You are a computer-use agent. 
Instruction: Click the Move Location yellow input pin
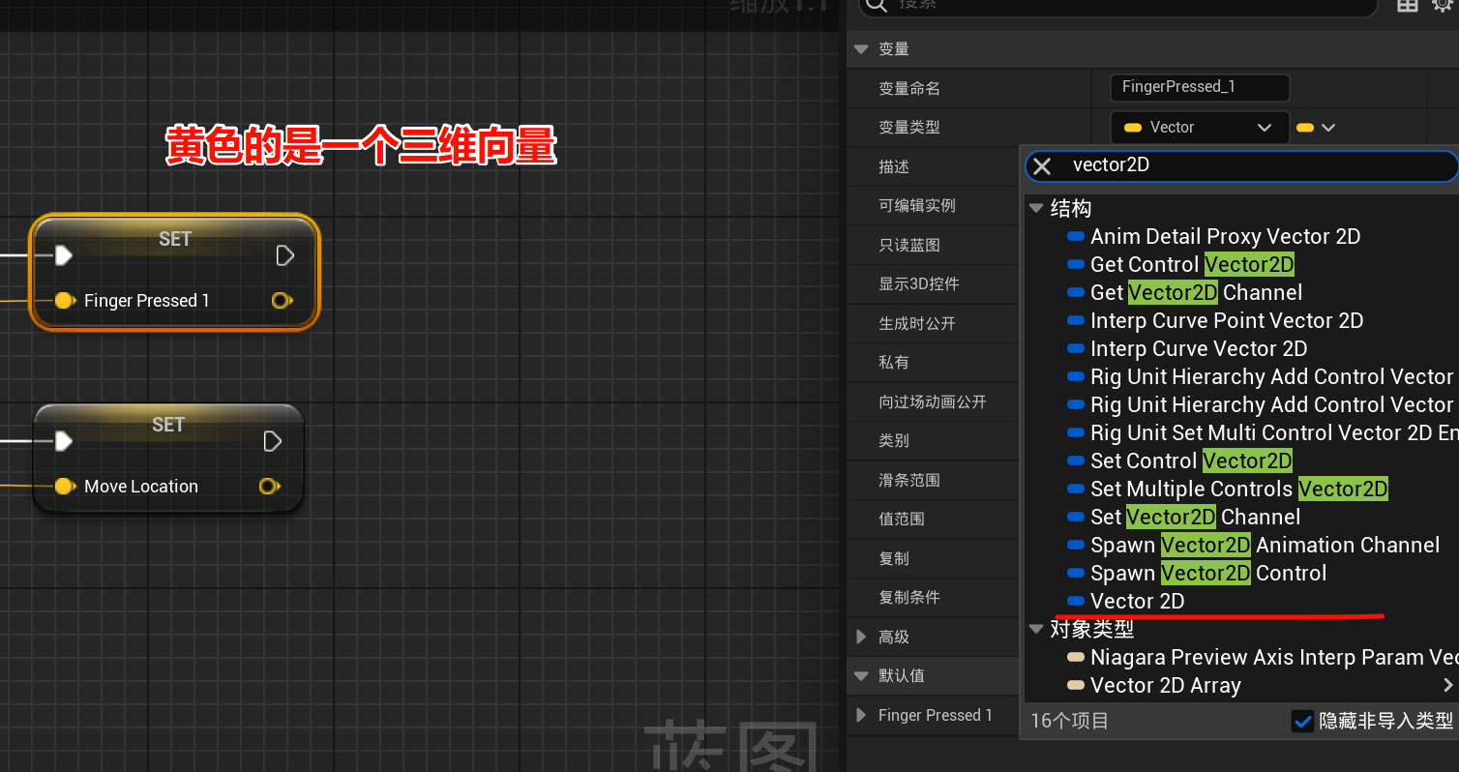[x=64, y=487]
